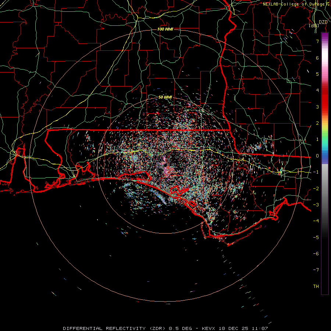Click the KEVX radar site center point

click(165, 165)
